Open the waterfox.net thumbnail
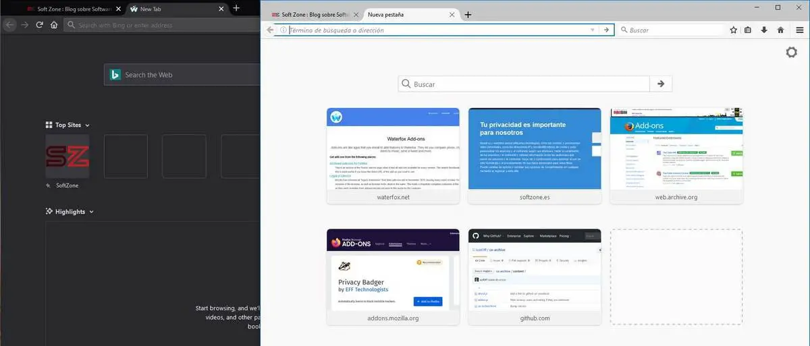Screen dimensions: 810x346 click(393, 156)
